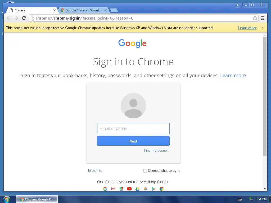Open Learn more link beside sign-in description
Screen dimensions: 271x203
coord(233,75)
